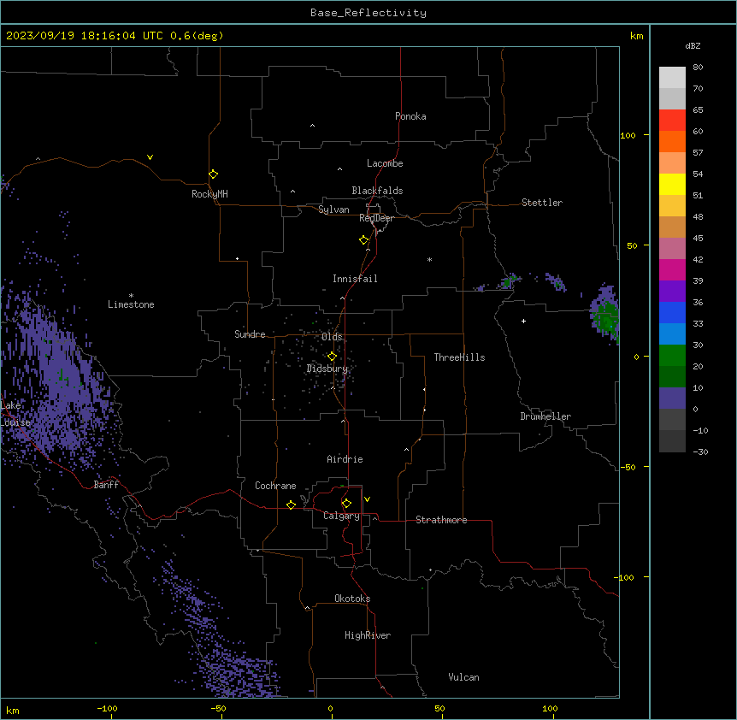Select the Okotoks label
This screenshot has height=720, width=737.
click(x=352, y=599)
